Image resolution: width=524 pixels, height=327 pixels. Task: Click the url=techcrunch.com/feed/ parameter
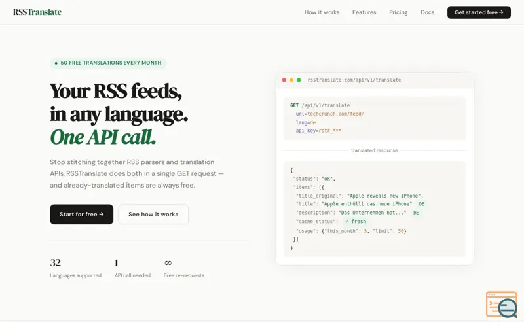(x=329, y=114)
